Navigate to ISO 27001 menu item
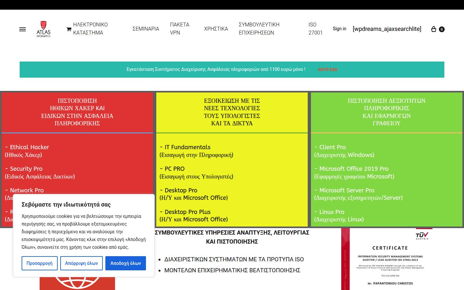This screenshot has height=290, width=464. click(x=315, y=29)
